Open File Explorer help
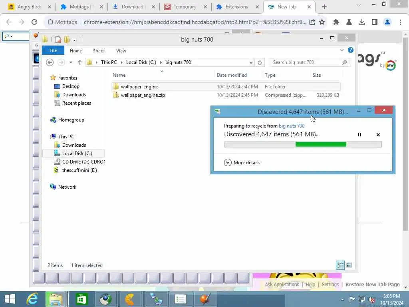This screenshot has width=409, height=307. [351, 50]
